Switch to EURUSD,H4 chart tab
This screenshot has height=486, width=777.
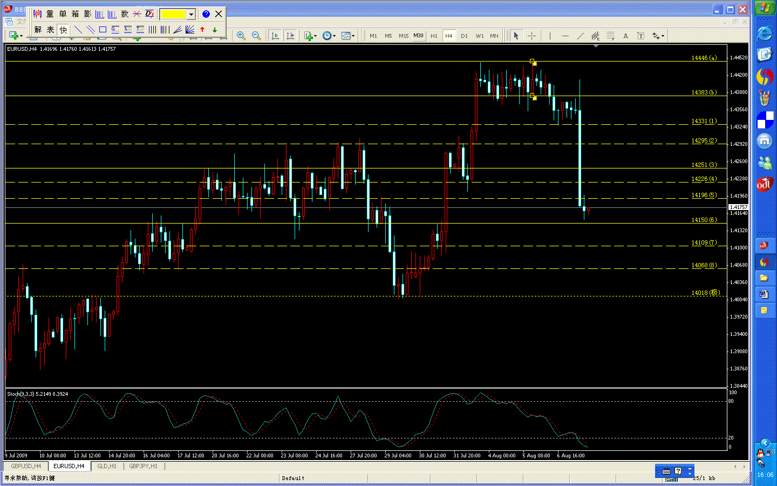click(x=69, y=466)
